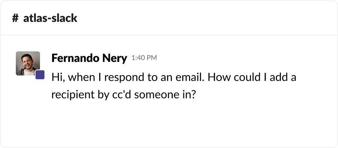
Task: Click the 1:40 PM message timestamp
Action: 144,58
